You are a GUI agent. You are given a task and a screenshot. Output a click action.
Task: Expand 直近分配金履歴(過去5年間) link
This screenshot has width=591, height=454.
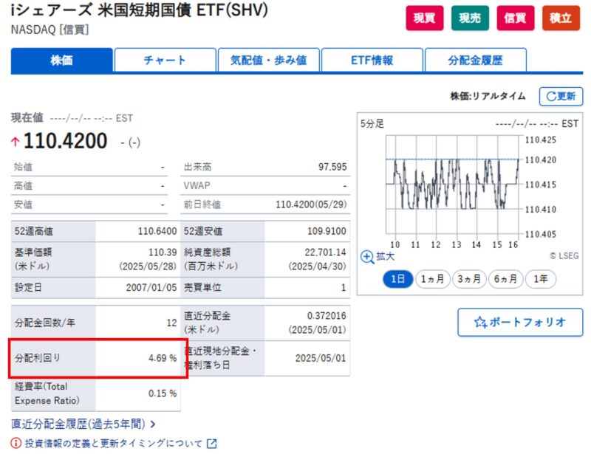tap(83, 424)
